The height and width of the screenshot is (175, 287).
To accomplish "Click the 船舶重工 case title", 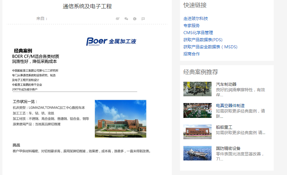I will [224, 127].
